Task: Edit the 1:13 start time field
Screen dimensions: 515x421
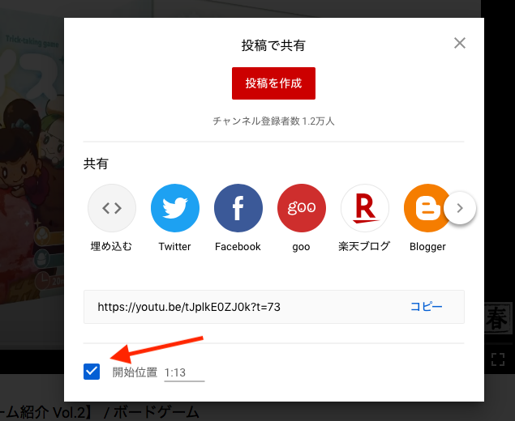Action: pos(184,373)
